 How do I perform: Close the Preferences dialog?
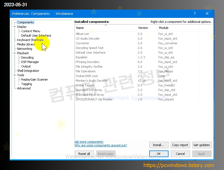coord(207,14)
